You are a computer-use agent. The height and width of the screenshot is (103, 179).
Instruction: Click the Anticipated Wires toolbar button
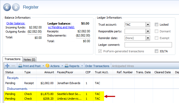point(123,66)
